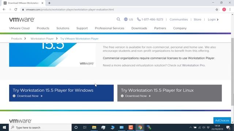Open a new browser tab
Screen dimensions: 234x131
coord(49,3)
